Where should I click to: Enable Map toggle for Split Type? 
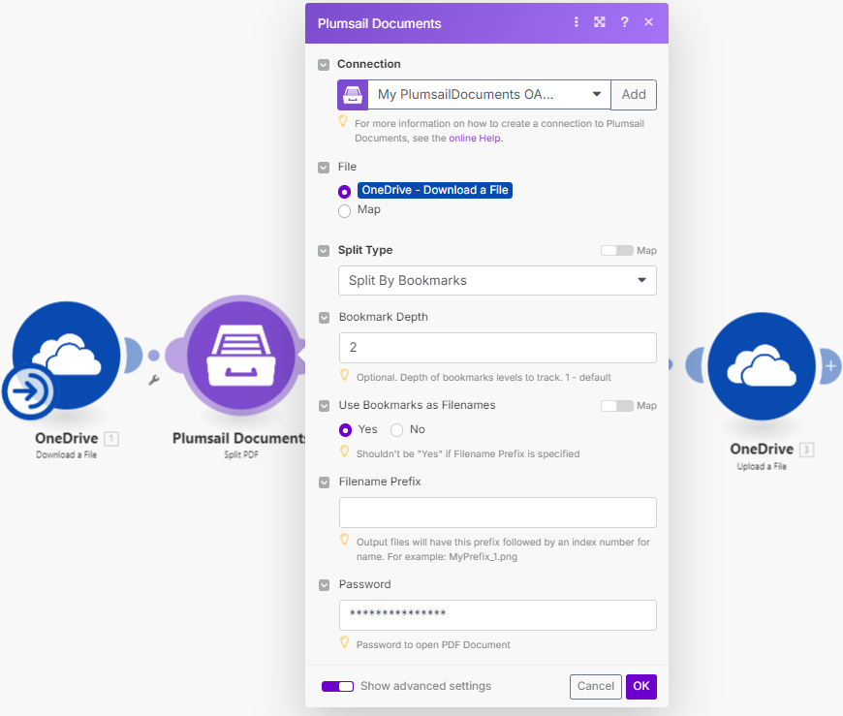(x=616, y=251)
